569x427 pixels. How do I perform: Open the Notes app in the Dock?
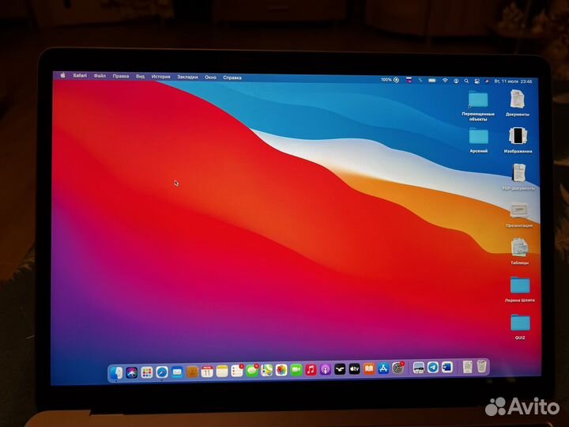[x=222, y=371]
